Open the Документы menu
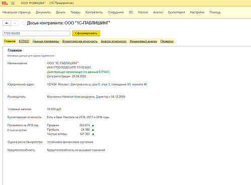The width and height of the screenshot is (251, 185). [x=43, y=13]
